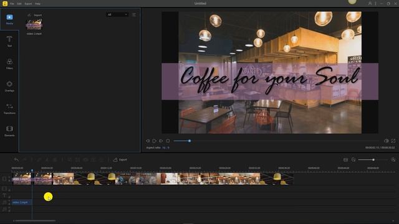
Task: Open the Filters tab in sidebar
Action: click(x=9, y=63)
